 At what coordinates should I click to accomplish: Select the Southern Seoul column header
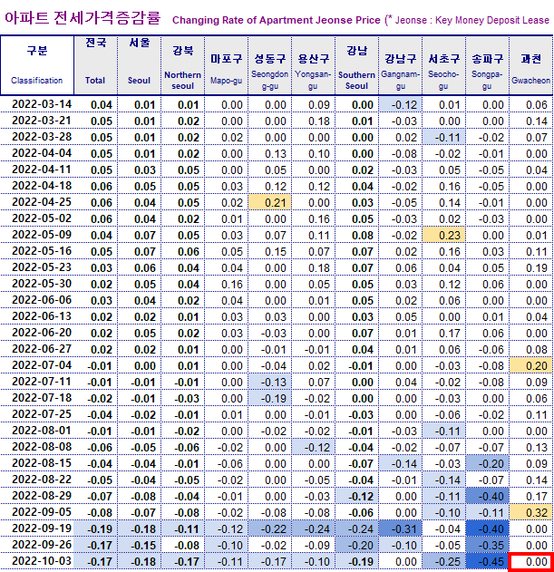pyautogui.click(x=356, y=65)
